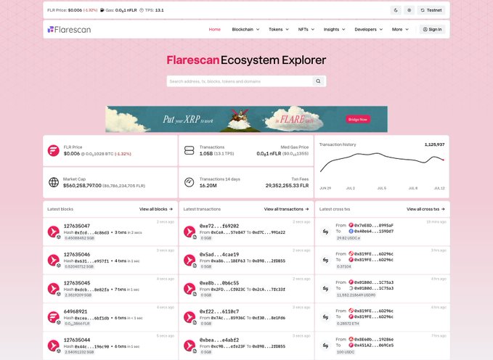Click swap arrows icon for 0.37104 cross tx
Image resolution: width=493 pixels, height=360 pixels.
click(326, 260)
